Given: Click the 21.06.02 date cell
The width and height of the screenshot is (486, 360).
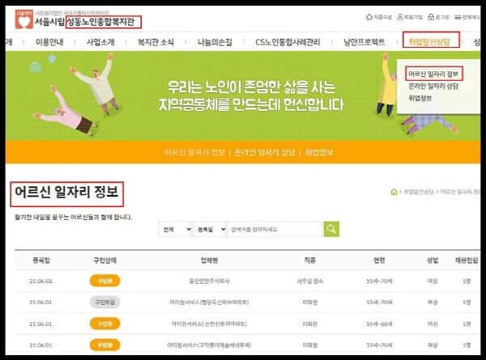Looking at the screenshot, I should 40,281.
